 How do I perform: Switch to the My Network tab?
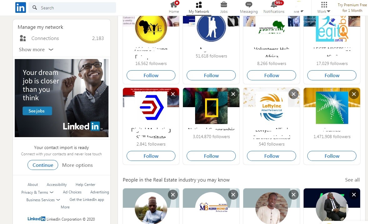point(199,7)
